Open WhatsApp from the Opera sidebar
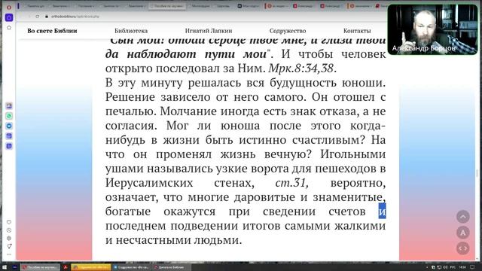Screen dimensions: 482x271 click(x=9, y=116)
